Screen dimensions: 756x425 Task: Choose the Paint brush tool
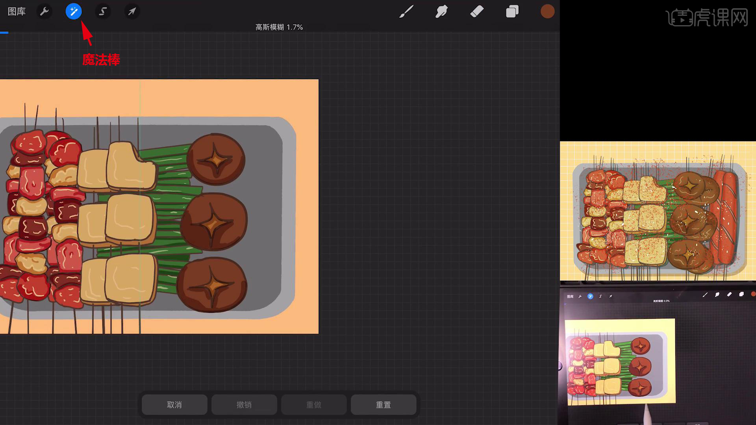pos(406,11)
